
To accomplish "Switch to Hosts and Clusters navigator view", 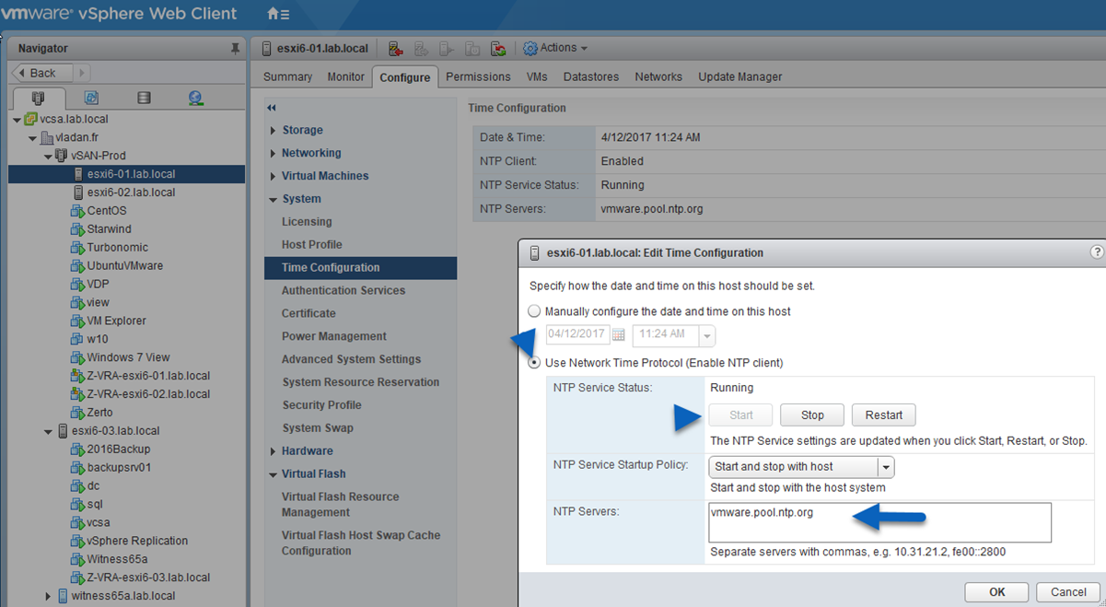I will (x=38, y=98).
